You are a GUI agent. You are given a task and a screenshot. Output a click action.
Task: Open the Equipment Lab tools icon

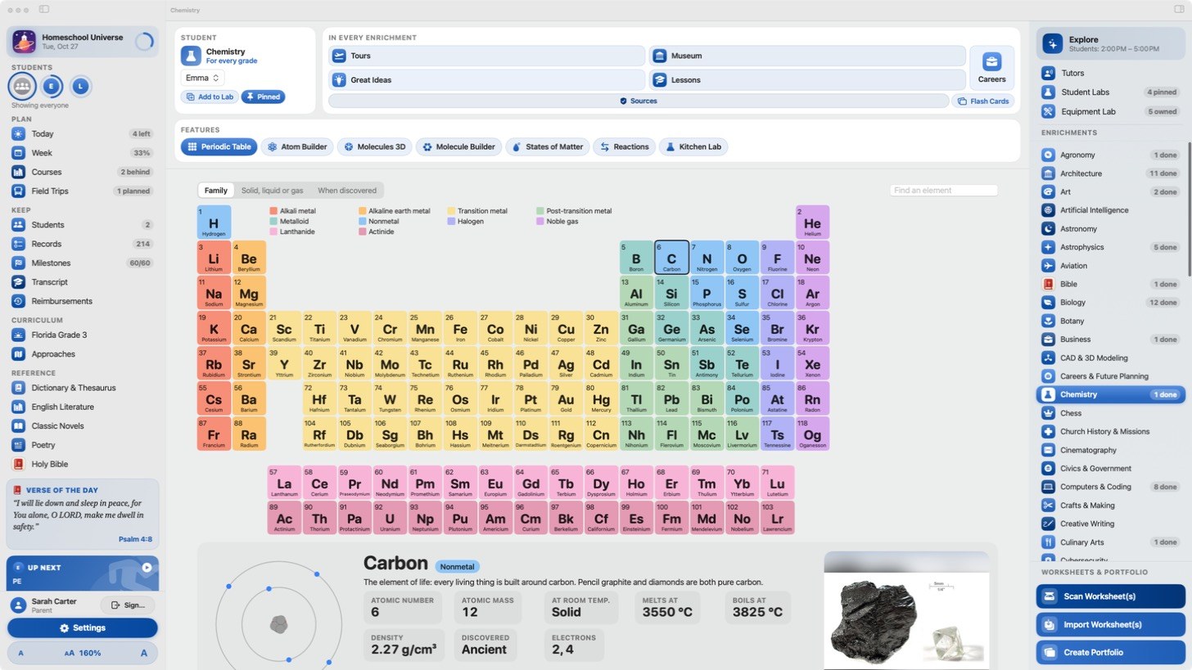coord(1048,111)
